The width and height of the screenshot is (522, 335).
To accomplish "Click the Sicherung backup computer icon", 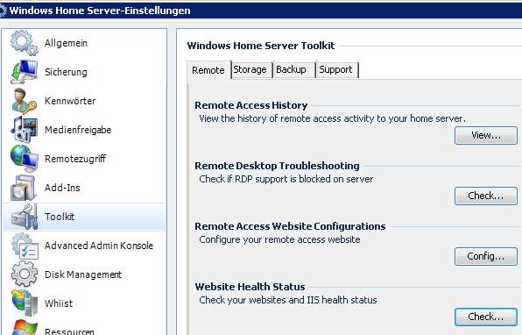I will (25, 72).
